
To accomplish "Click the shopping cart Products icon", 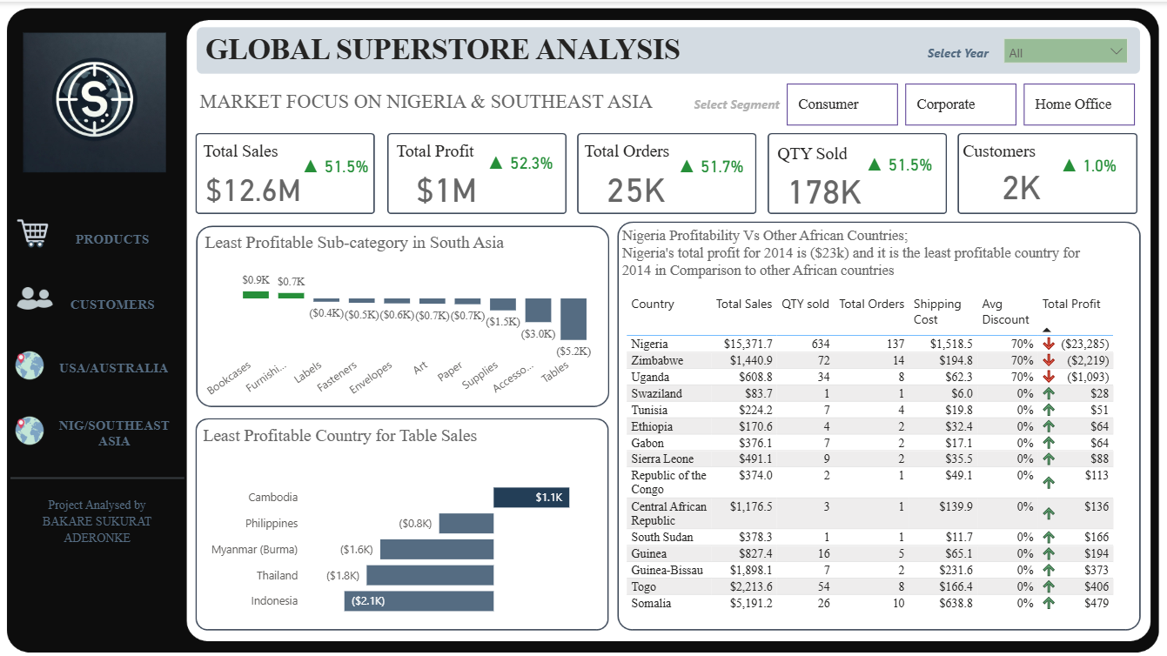I will tap(33, 234).
